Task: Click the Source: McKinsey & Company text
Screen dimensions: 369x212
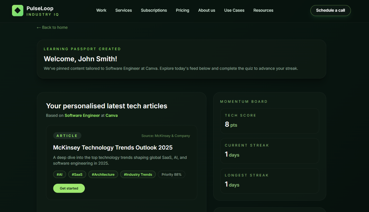Action: (x=166, y=136)
